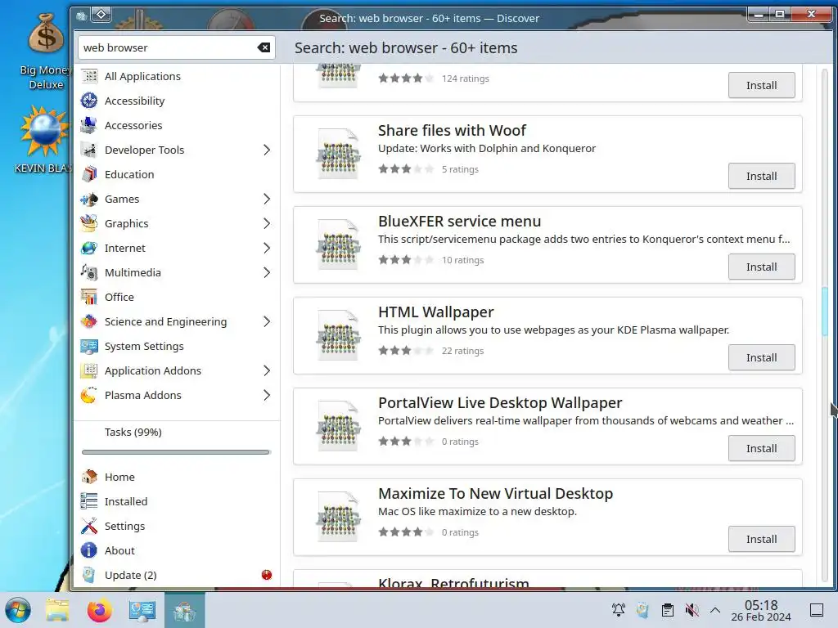Screen dimensions: 838x628
Task: Open the Maximize To New Virtual Desktop title
Action: (x=495, y=493)
